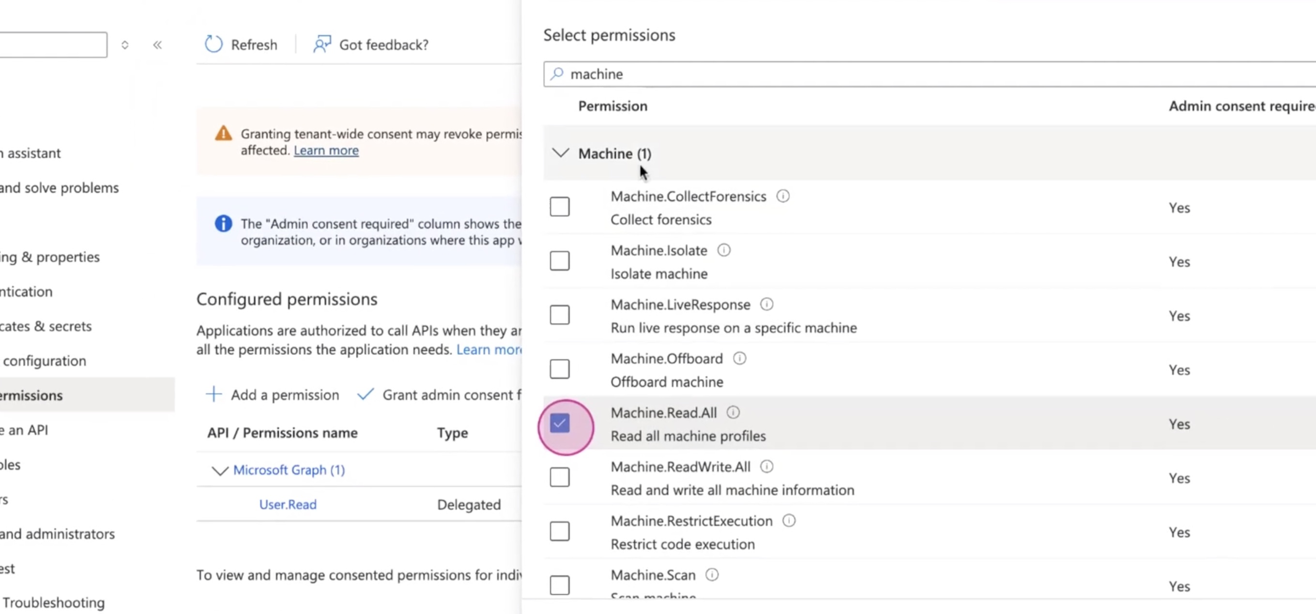Uncheck the Machine.Read.All permission checkbox
Image resolution: width=1316 pixels, height=614 pixels.
point(559,423)
